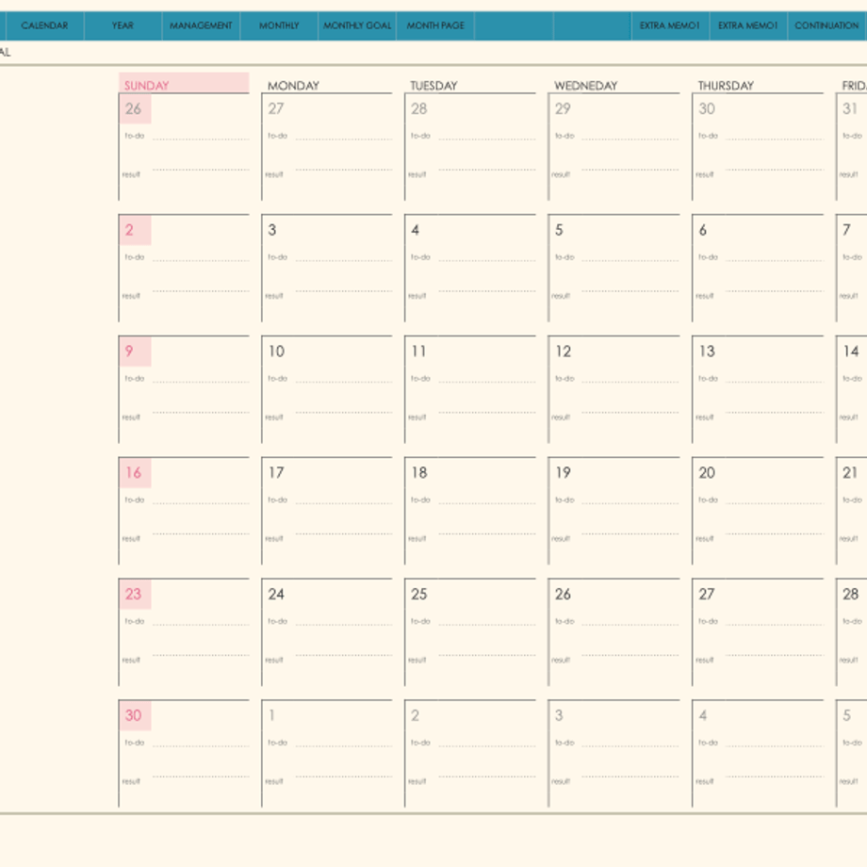The image size is (867, 867).
Task: Open the date number 24
Action: click(x=276, y=594)
